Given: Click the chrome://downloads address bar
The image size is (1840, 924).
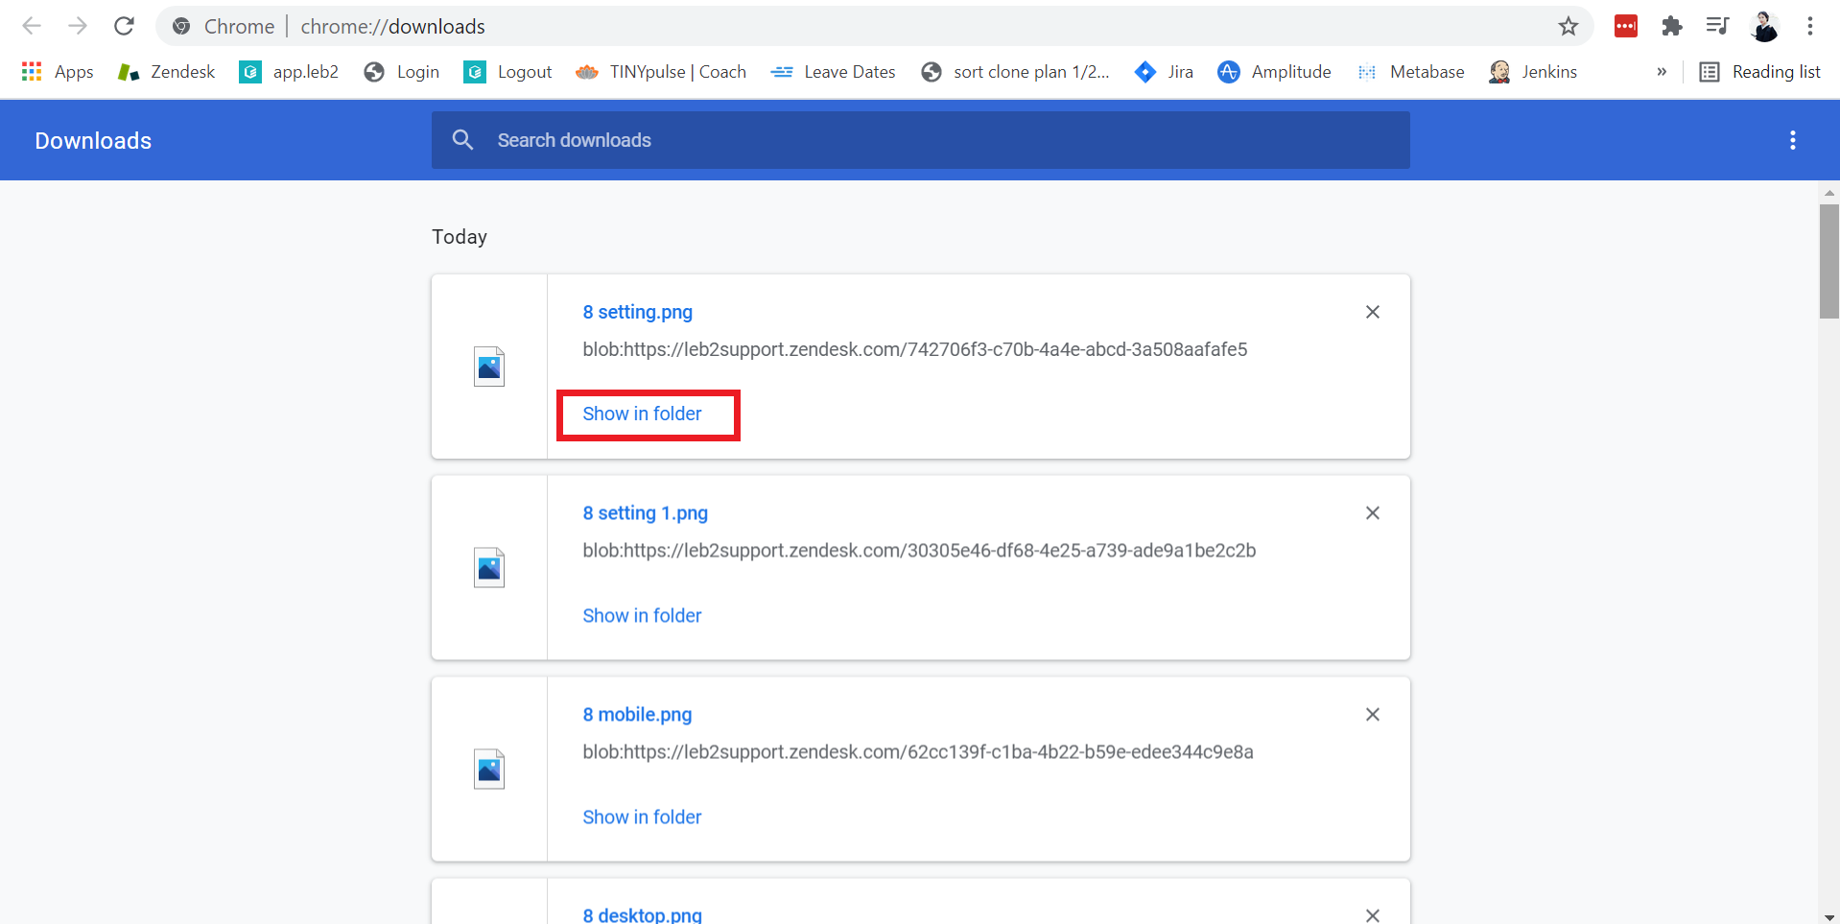Looking at the screenshot, I should tap(873, 26).
